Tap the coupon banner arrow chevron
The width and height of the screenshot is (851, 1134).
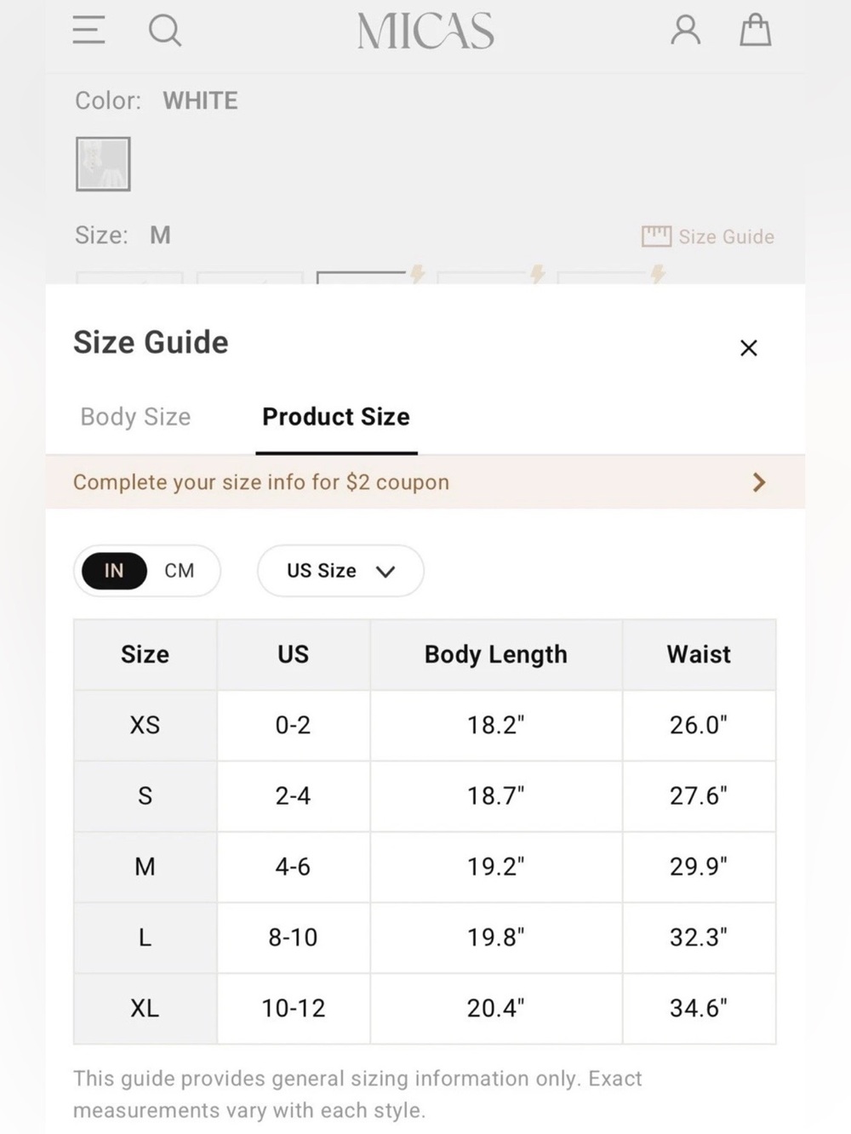tap(759, 482)
